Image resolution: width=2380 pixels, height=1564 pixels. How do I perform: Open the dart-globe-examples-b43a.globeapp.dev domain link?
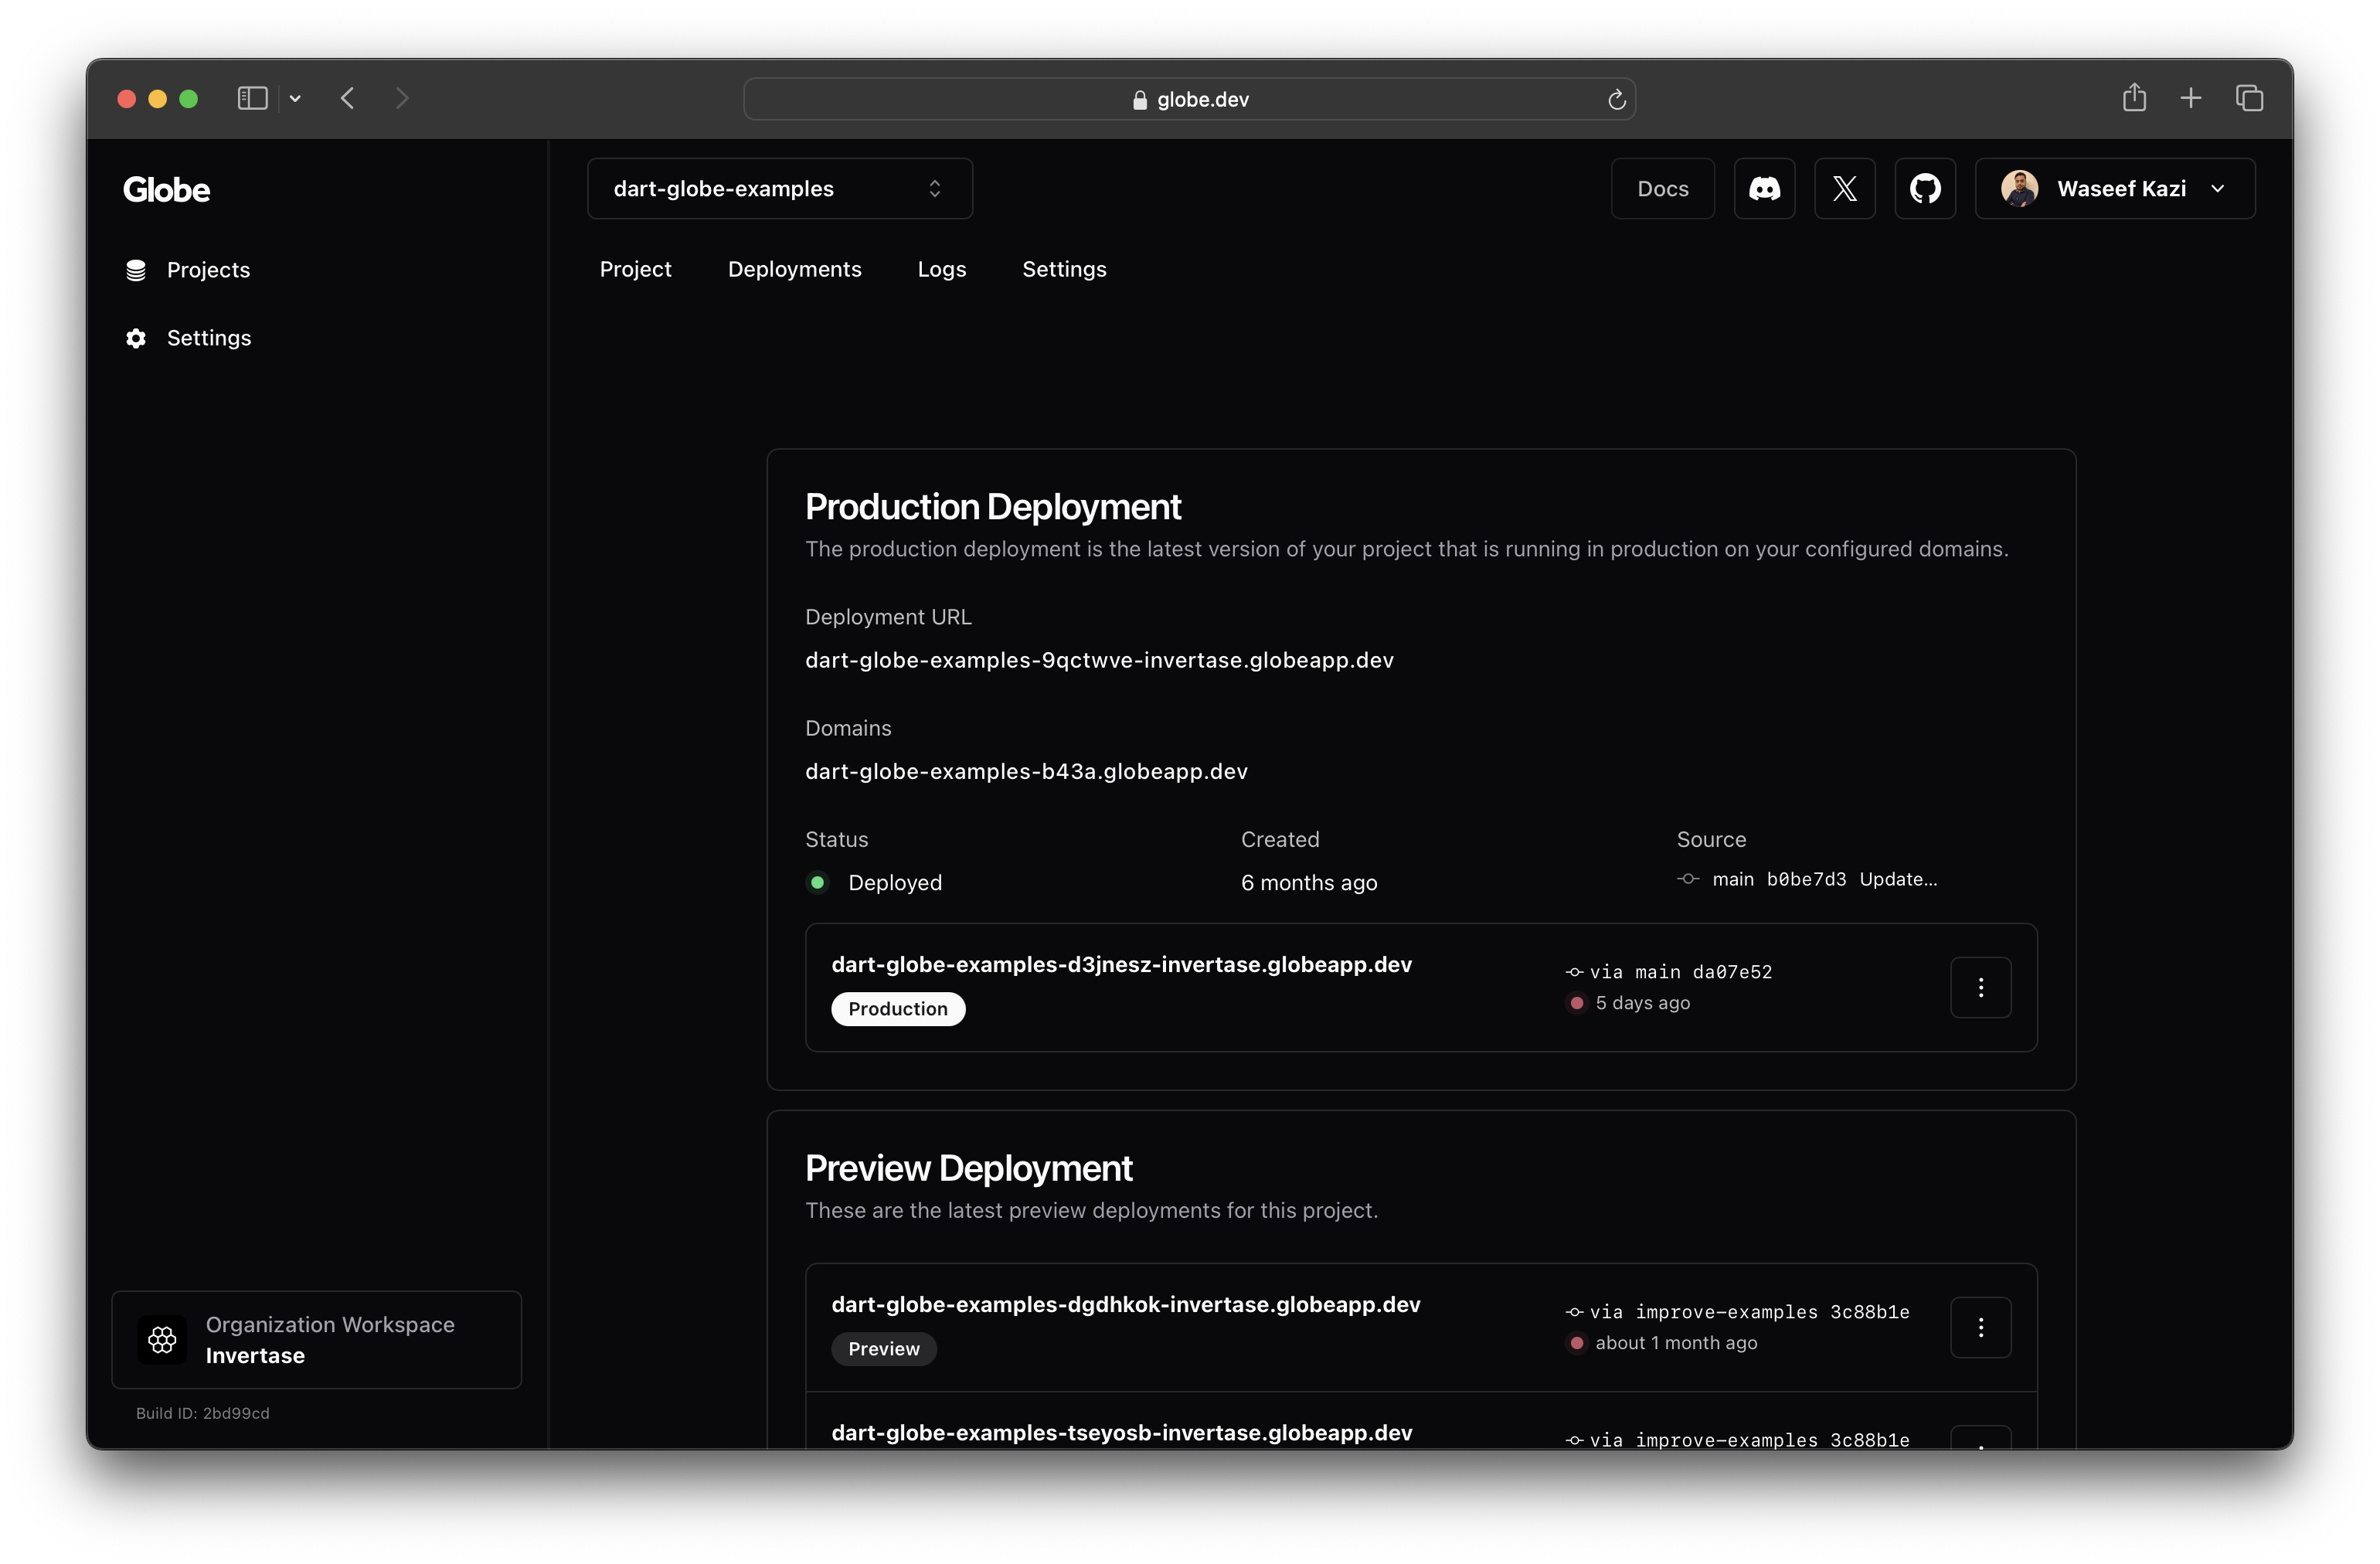pyautogui.click(x=1026, y=771)
